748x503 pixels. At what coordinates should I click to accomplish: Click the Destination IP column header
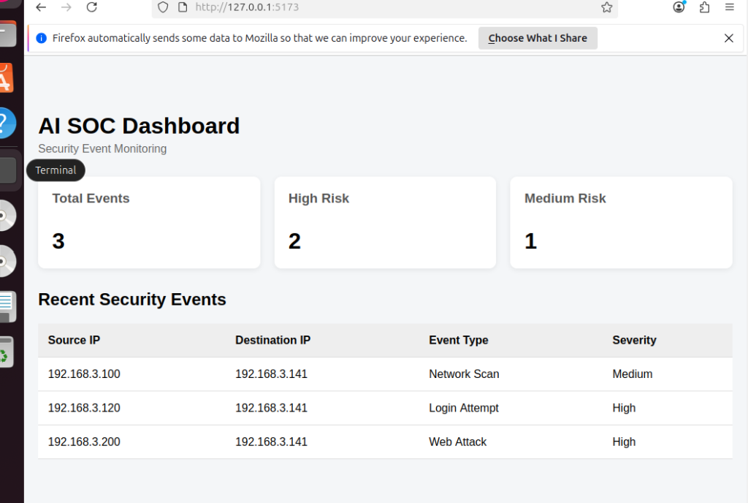point(273,340)
